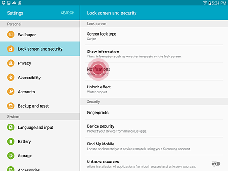Open Find My Mobile
Screen dimensions: 228x171
click(154, 146)
